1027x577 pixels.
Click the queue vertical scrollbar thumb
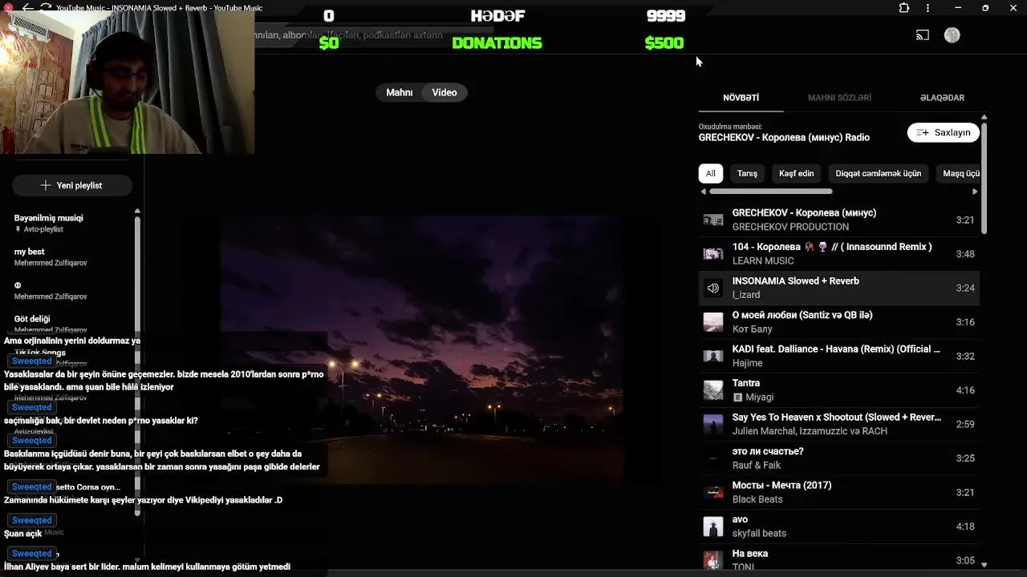(984, 178)
